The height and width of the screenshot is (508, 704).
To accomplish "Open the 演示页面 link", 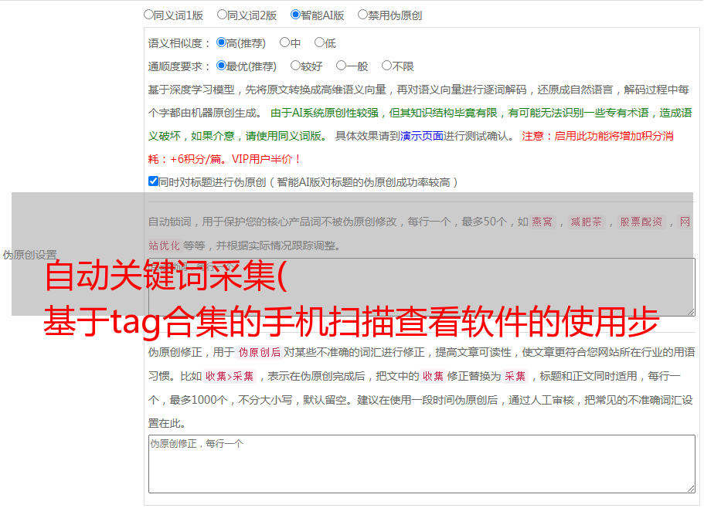I will tap(421, 137).
